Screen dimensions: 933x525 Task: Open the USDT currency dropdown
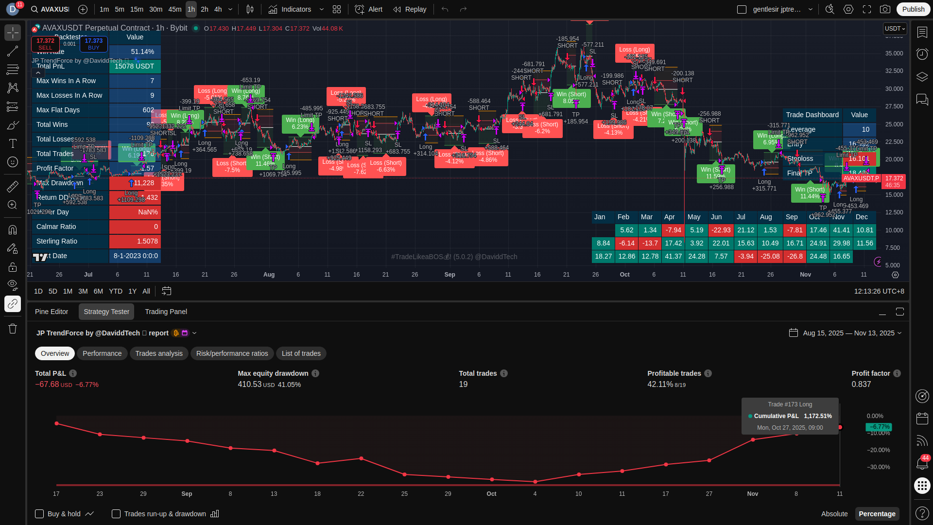click(895, 29)
